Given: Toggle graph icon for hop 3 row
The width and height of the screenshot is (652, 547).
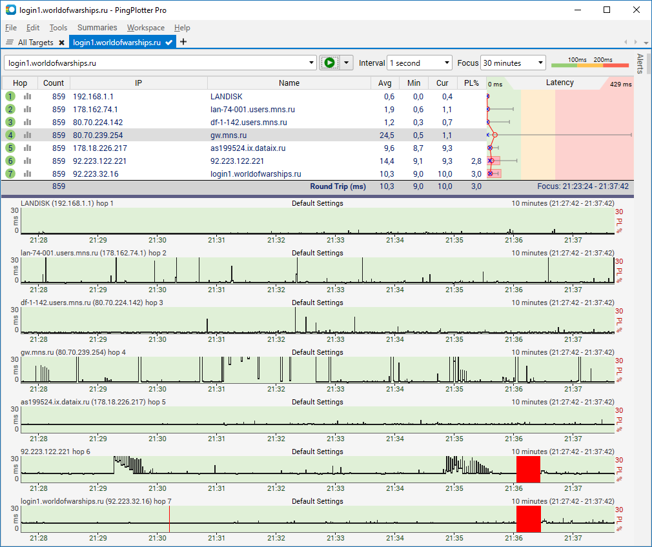Looking at the screenshot, I should point(28,122).
